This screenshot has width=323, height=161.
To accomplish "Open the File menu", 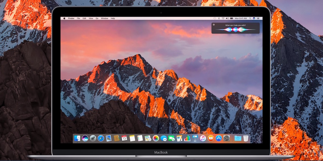I will coord(78,18).
